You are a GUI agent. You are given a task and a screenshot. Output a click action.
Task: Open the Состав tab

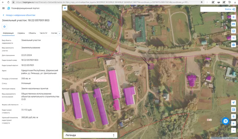pyautogui.click(x=54, y=33)
